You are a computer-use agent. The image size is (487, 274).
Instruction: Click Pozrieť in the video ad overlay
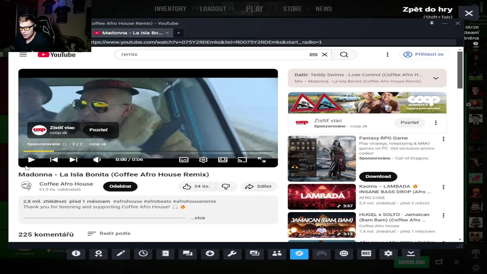pos(98,130)
